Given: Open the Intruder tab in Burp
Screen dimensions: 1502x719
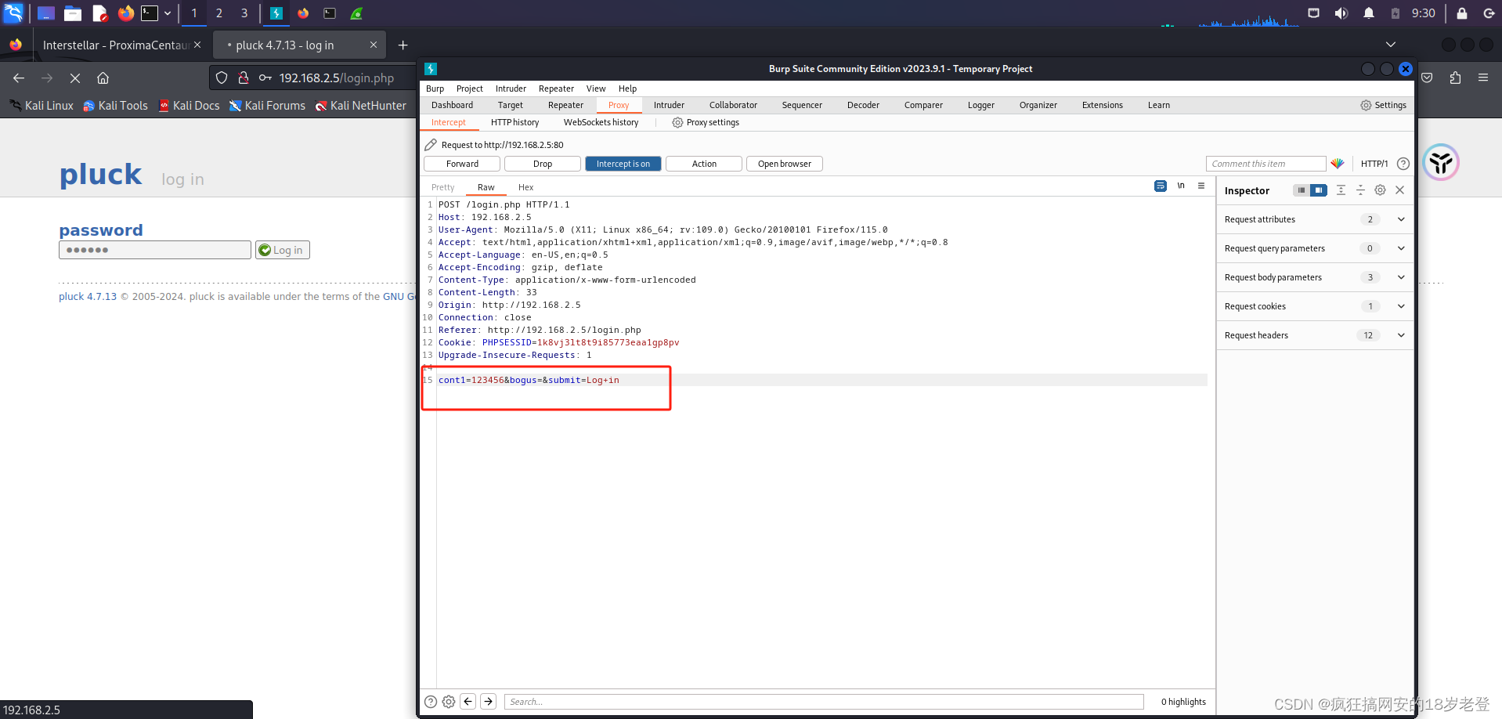Looking at the screenshot, I should tap(669, 105).
